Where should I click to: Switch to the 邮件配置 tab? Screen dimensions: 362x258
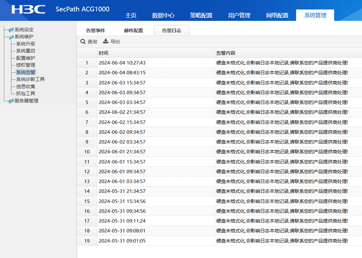[133, 31]
